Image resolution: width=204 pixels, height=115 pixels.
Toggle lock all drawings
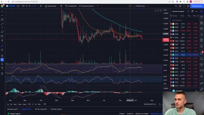(x=2, y=64)
